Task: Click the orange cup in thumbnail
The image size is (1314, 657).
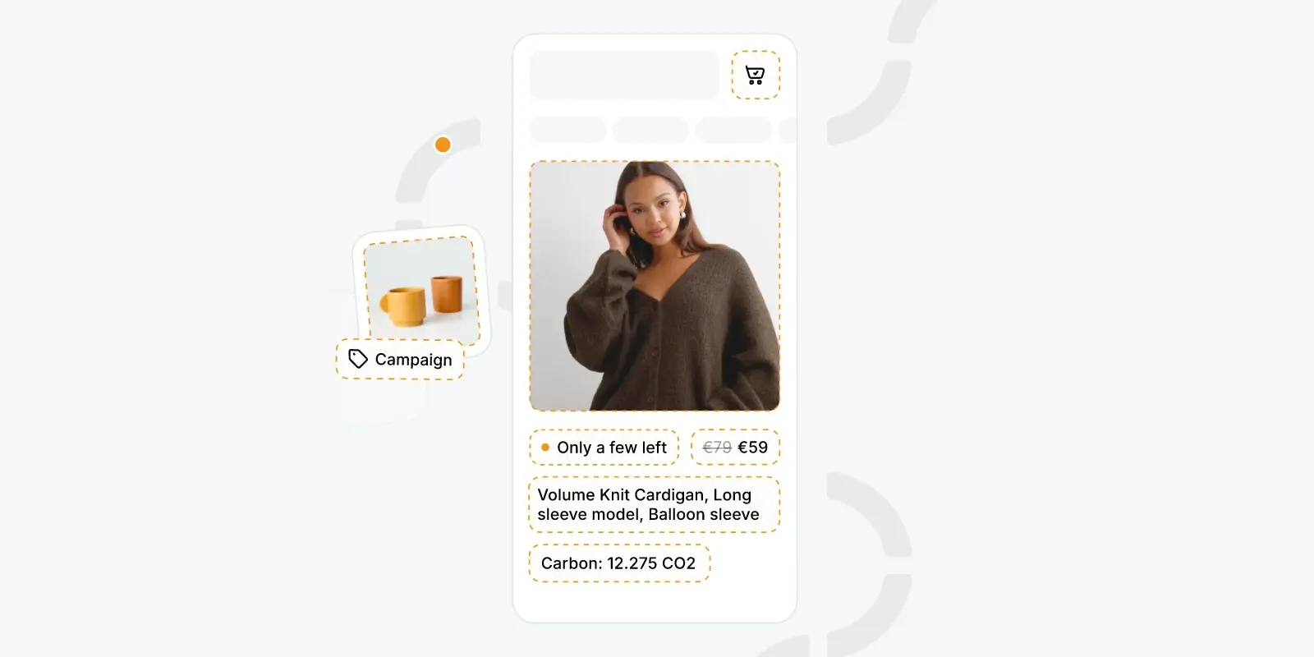Action: (447, 293)
